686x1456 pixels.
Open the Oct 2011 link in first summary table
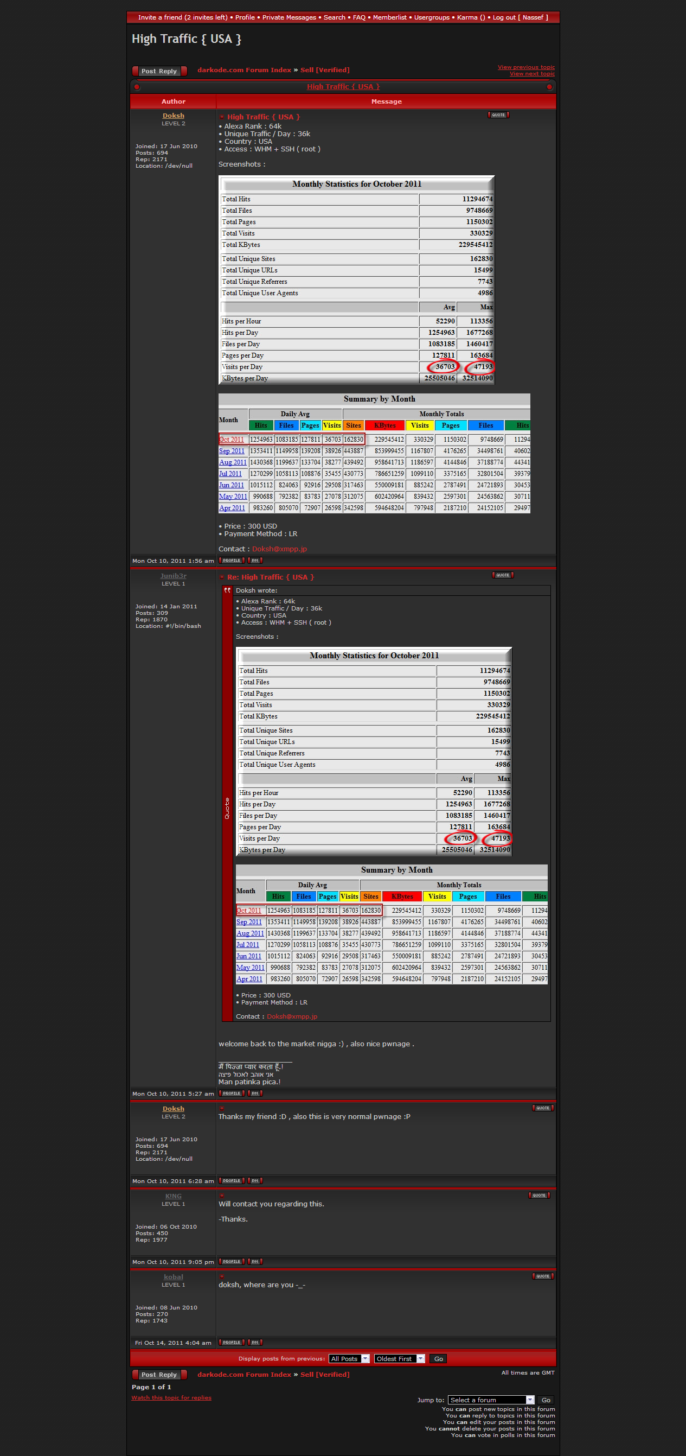point(232,439)
